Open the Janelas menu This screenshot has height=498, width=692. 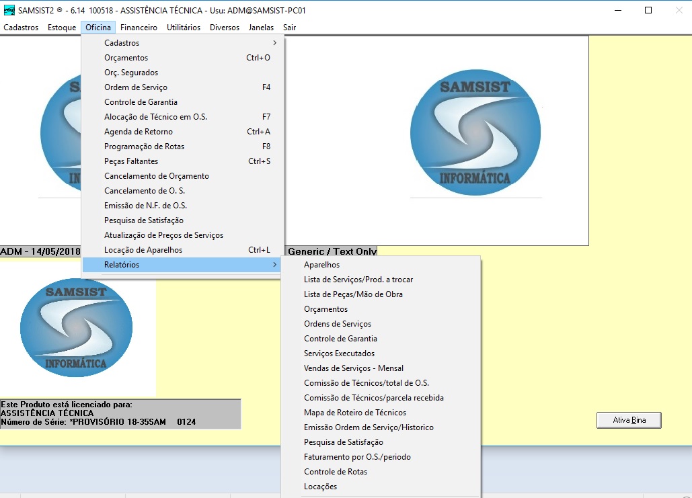[261, 28]
